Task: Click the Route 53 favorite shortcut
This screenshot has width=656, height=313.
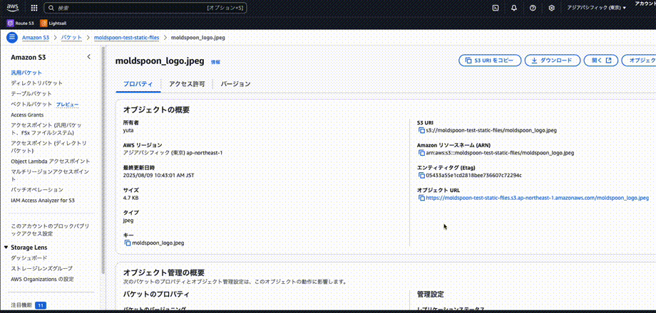Action: 20,23
